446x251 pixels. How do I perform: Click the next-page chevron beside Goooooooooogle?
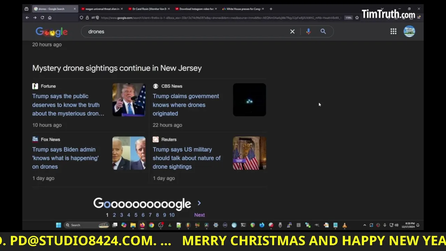pyautogui.click(x=199, y=203)
